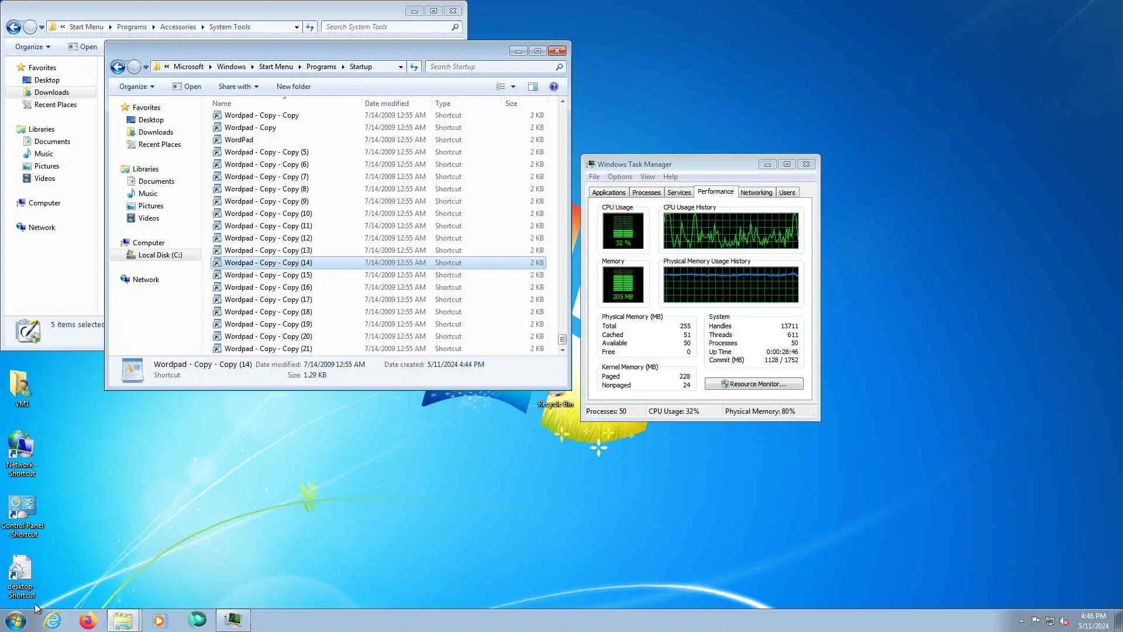Click the New folder button
This screenshot has width=1123, height=632.
point(293,87)
